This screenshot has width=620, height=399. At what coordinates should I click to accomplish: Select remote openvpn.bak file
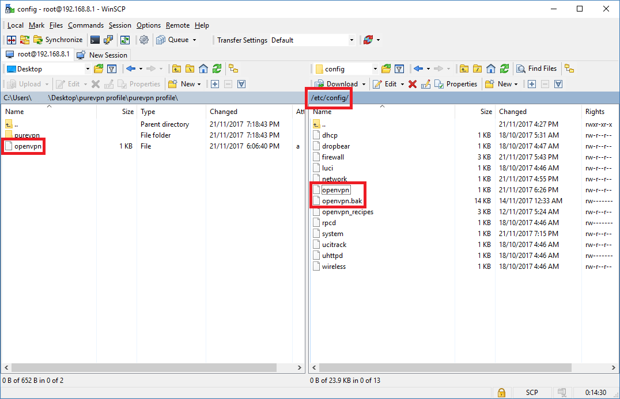[x=342, y=201]
